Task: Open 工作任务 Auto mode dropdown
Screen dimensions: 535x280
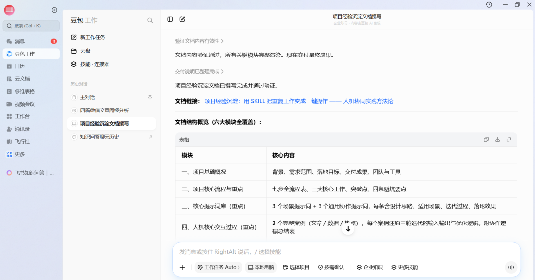Action: [x=218, y=267]
